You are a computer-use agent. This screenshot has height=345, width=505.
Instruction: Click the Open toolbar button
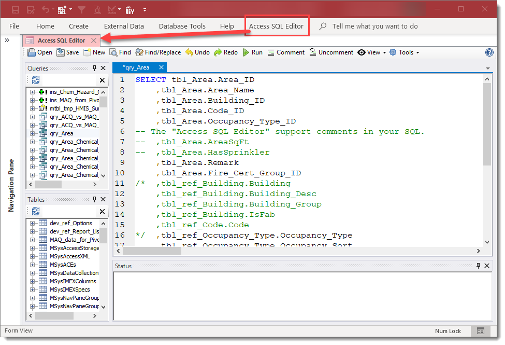click(x=40, y=52)
